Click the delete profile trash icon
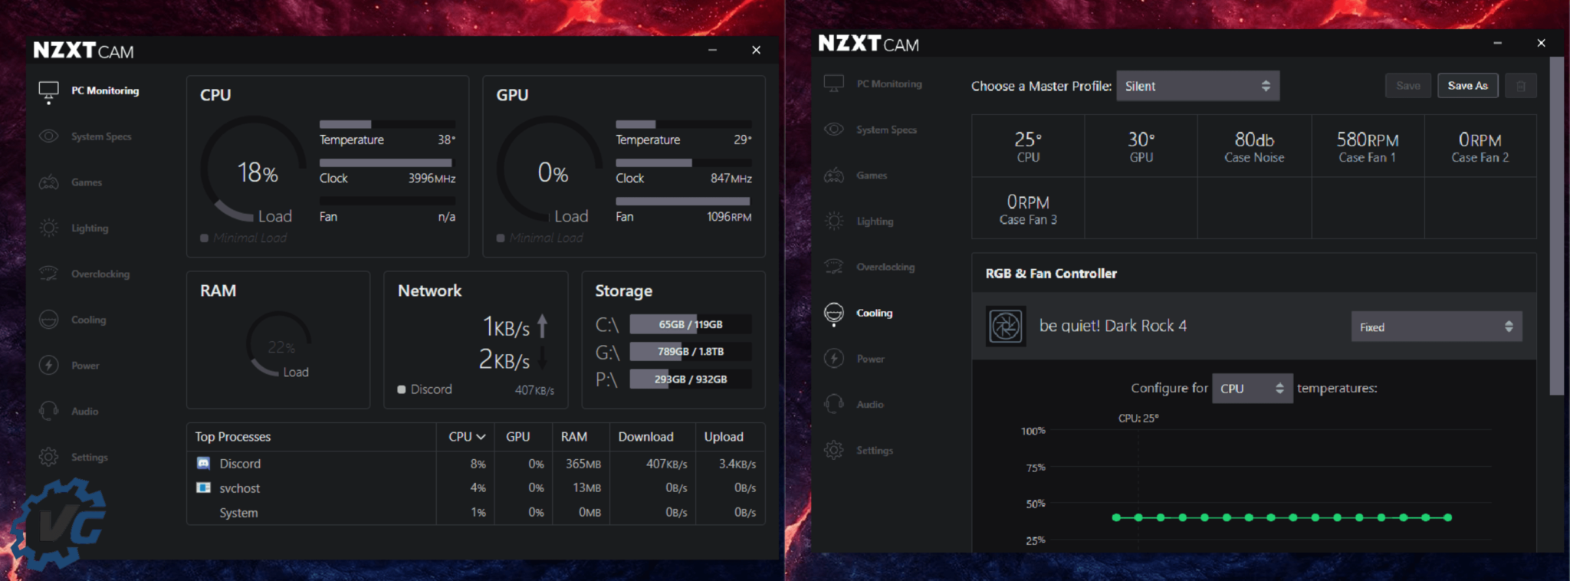The image size is (1570, 581). click(1521, 86)
